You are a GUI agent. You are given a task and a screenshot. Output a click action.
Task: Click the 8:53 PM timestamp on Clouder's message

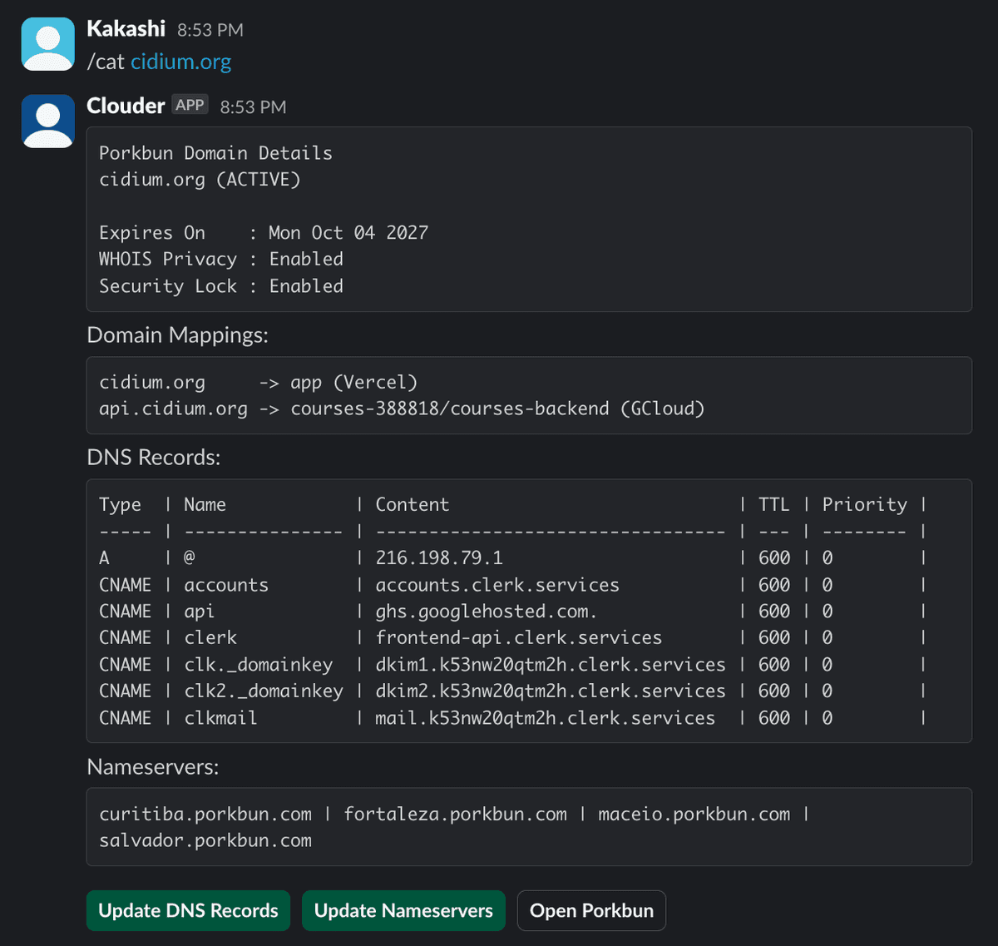(252, 106)
